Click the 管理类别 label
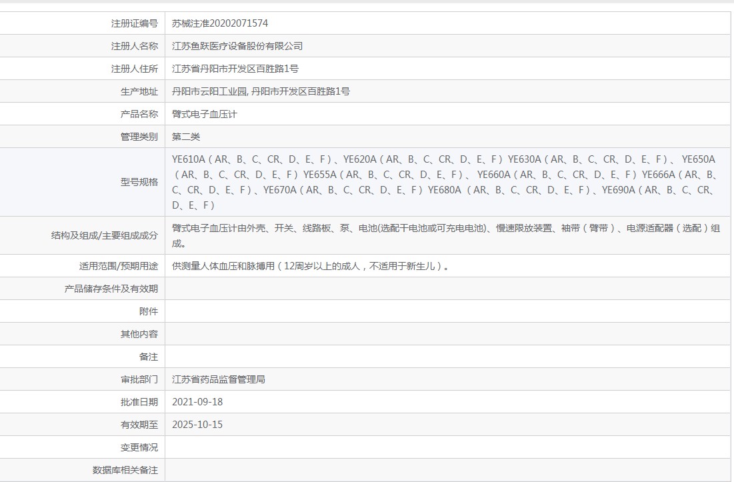 [139, 137]
